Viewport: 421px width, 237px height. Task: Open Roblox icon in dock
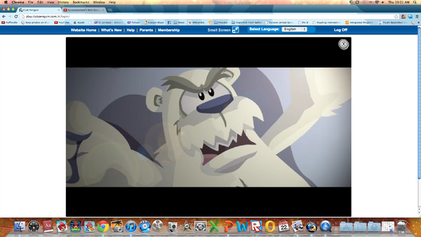click(x=256, y=226)
